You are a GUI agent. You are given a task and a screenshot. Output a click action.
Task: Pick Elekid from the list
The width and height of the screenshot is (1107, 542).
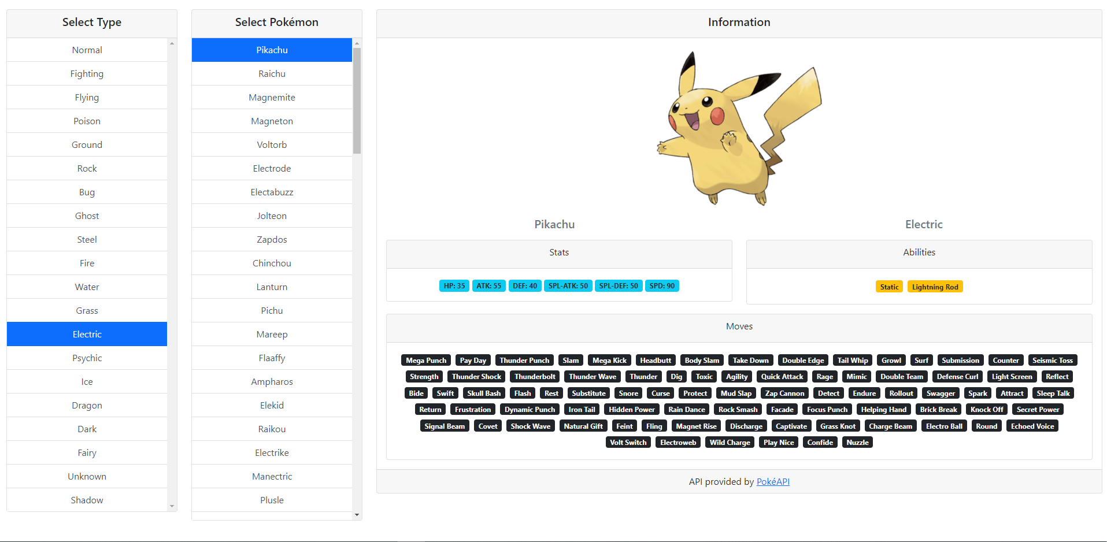tap(272, 405)
